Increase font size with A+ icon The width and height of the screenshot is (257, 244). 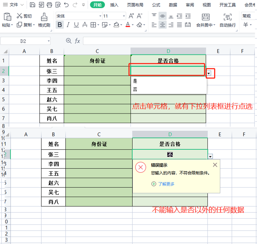coord(131,16)
